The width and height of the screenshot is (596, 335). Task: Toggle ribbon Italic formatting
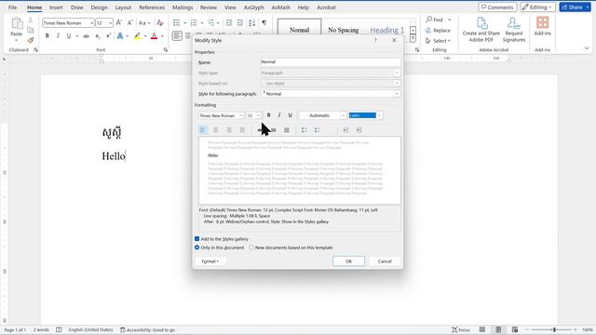coord(58,35)
